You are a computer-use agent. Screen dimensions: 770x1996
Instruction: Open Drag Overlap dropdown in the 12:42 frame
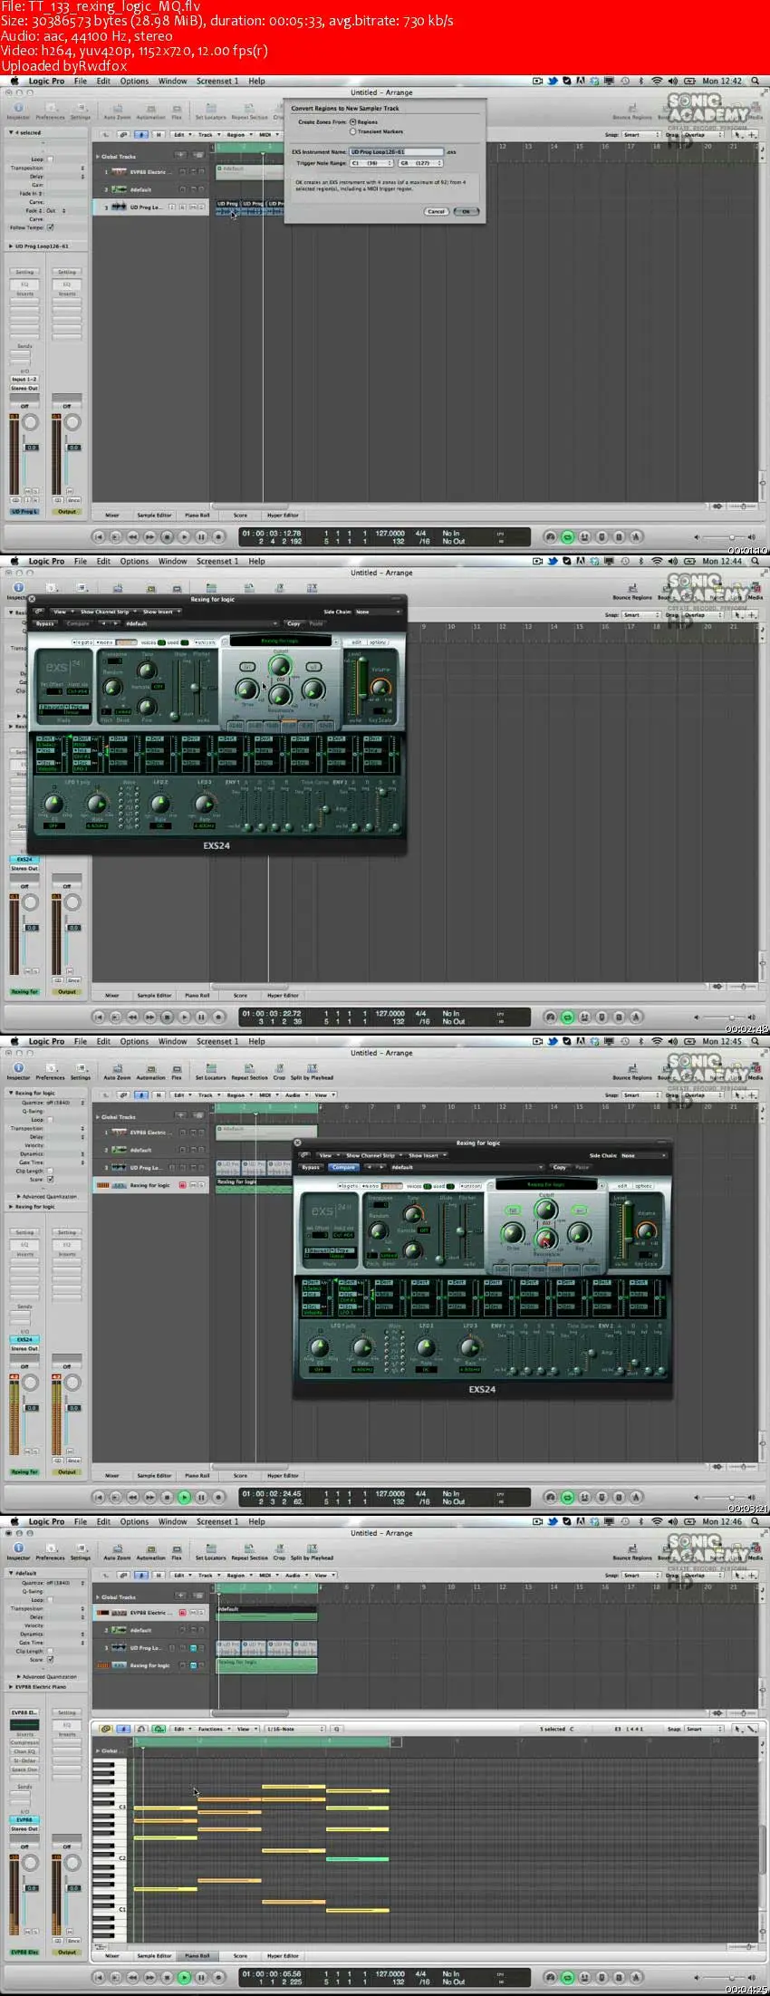(x=704, y=134)
